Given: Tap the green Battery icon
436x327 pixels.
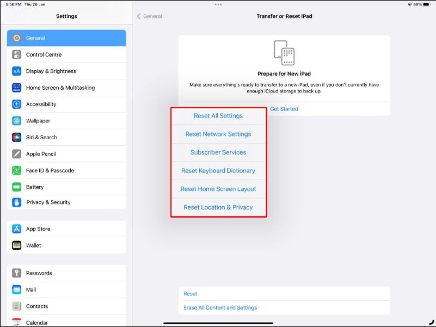Looking at the screenshot, I should [x=17, y=187].
